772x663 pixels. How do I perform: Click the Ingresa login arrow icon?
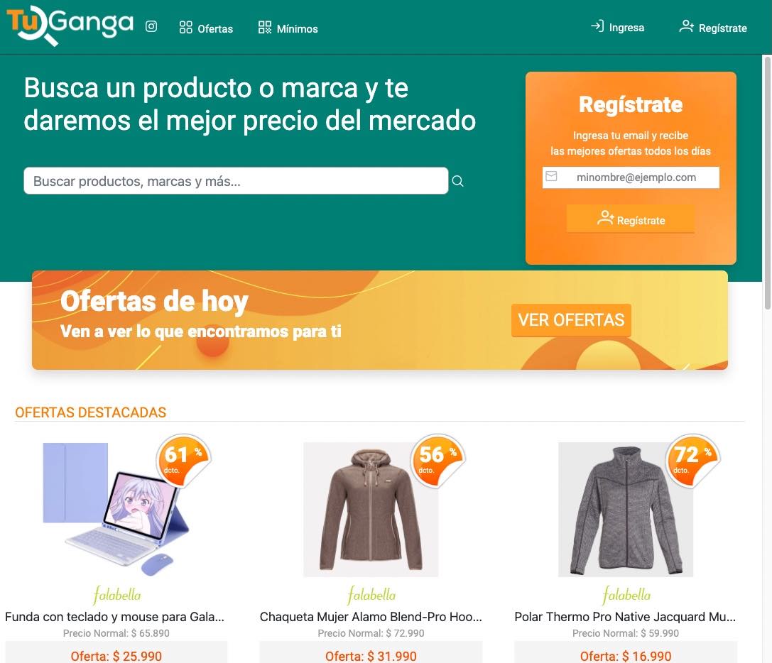pyautogui.click(x=597, y=26)
